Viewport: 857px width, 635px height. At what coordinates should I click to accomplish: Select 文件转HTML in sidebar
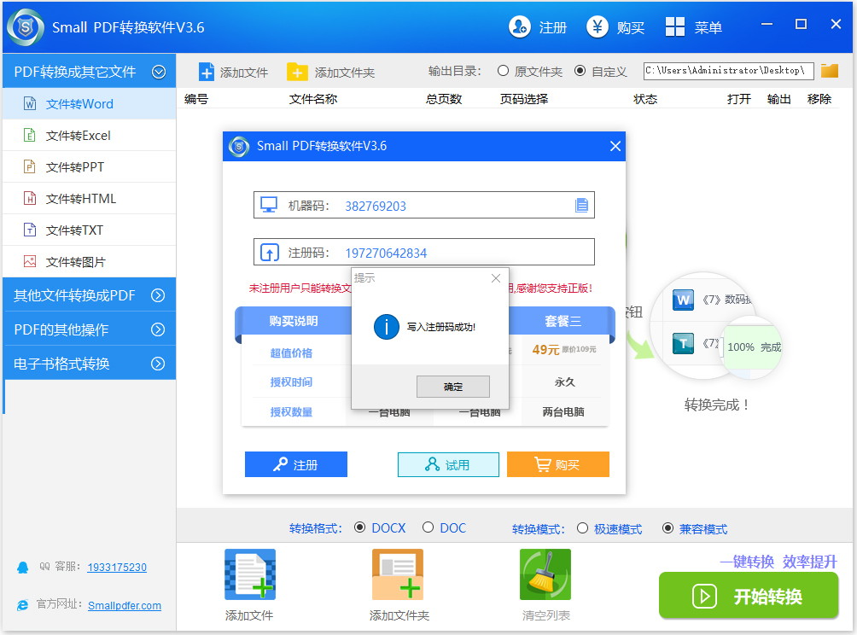pyautogui.click(x=90, y=199)
